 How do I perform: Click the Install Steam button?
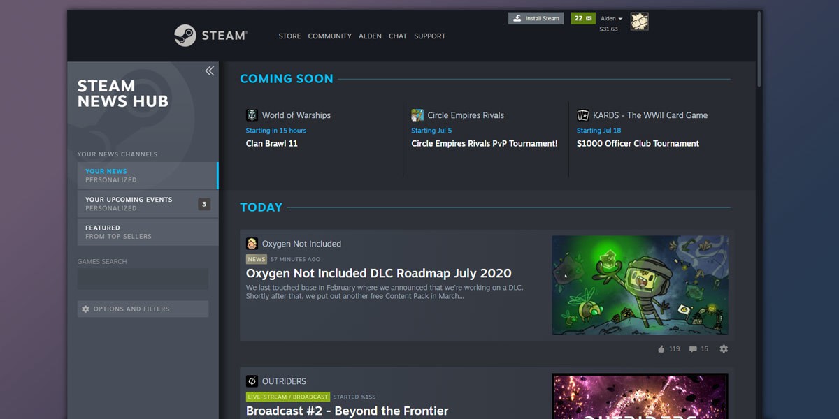point(536,18)
